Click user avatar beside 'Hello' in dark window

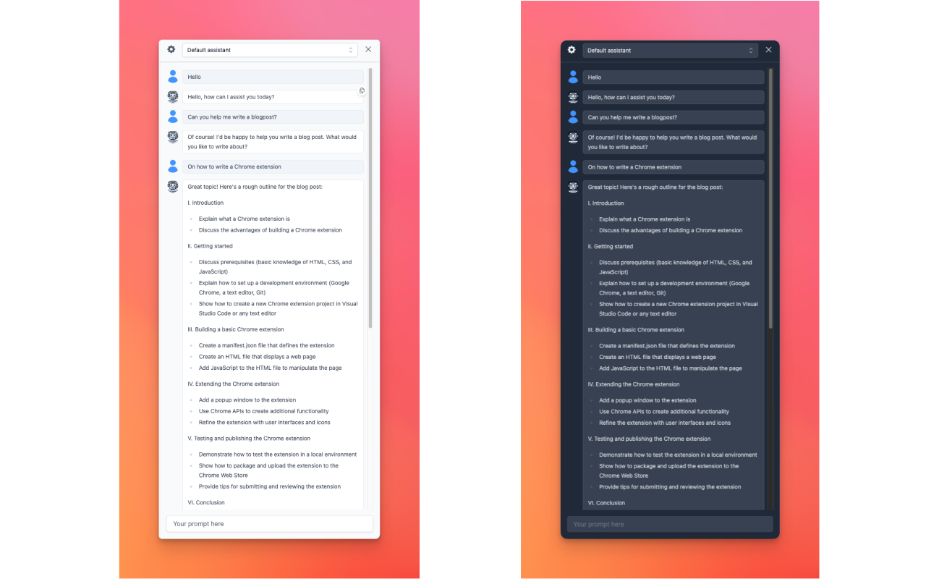tap(573, 77)
